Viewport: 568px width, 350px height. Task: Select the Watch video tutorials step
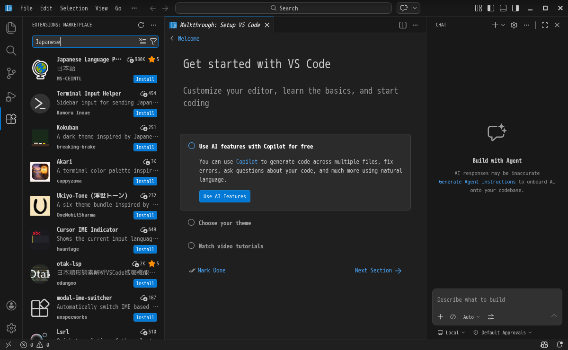point(231,246)
